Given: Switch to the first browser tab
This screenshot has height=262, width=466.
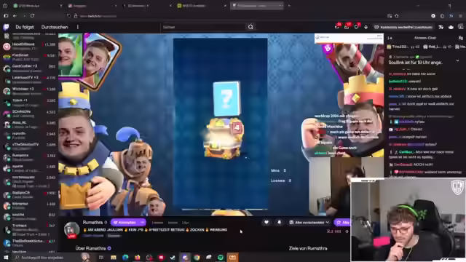Looking at the screenshot, I should coord(38,6).
